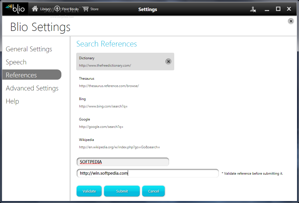Select the Google reference name

tap(84, 119)
